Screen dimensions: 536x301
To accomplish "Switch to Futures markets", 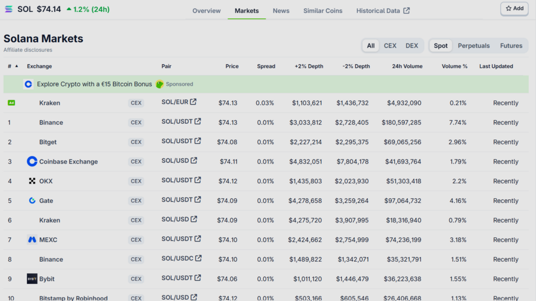I will tap(511, 46).
